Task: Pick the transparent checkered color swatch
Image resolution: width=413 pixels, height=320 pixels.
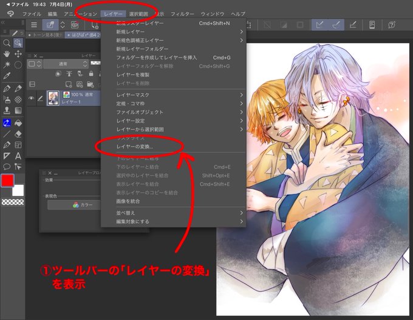Action: click(13, 202)
